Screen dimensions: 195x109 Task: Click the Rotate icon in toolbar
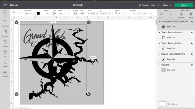116,13
